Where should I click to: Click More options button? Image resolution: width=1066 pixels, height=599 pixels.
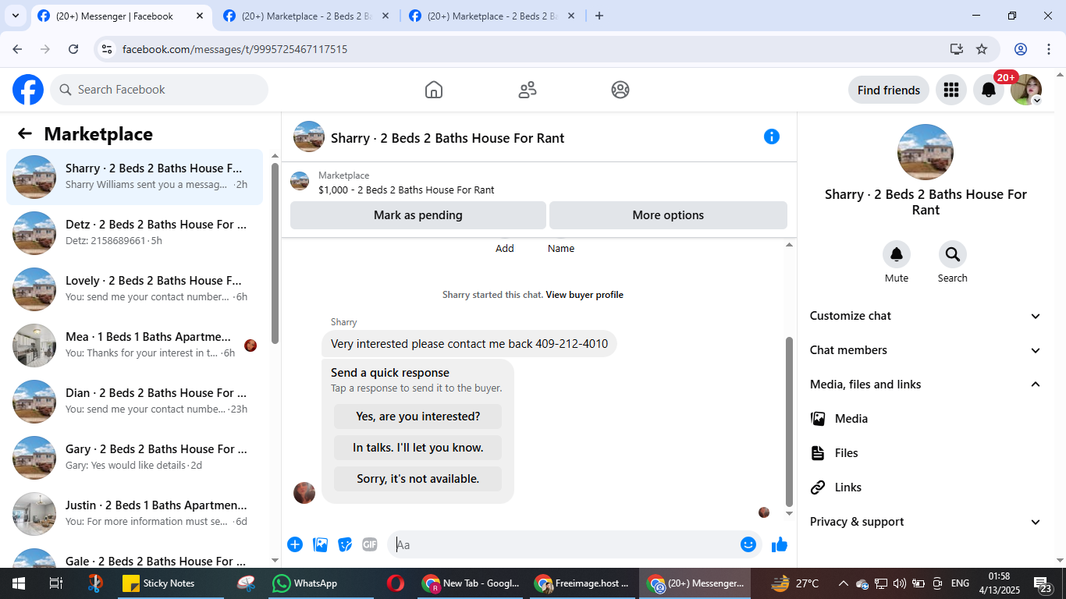click(x=668, y=215)
